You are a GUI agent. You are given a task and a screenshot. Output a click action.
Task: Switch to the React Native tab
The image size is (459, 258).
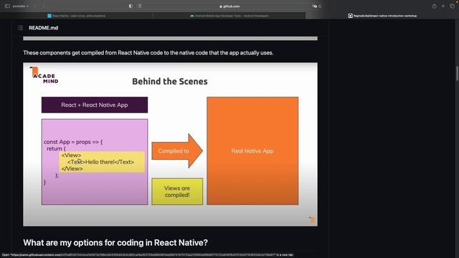pyautogui.click(x=77, y=16)
